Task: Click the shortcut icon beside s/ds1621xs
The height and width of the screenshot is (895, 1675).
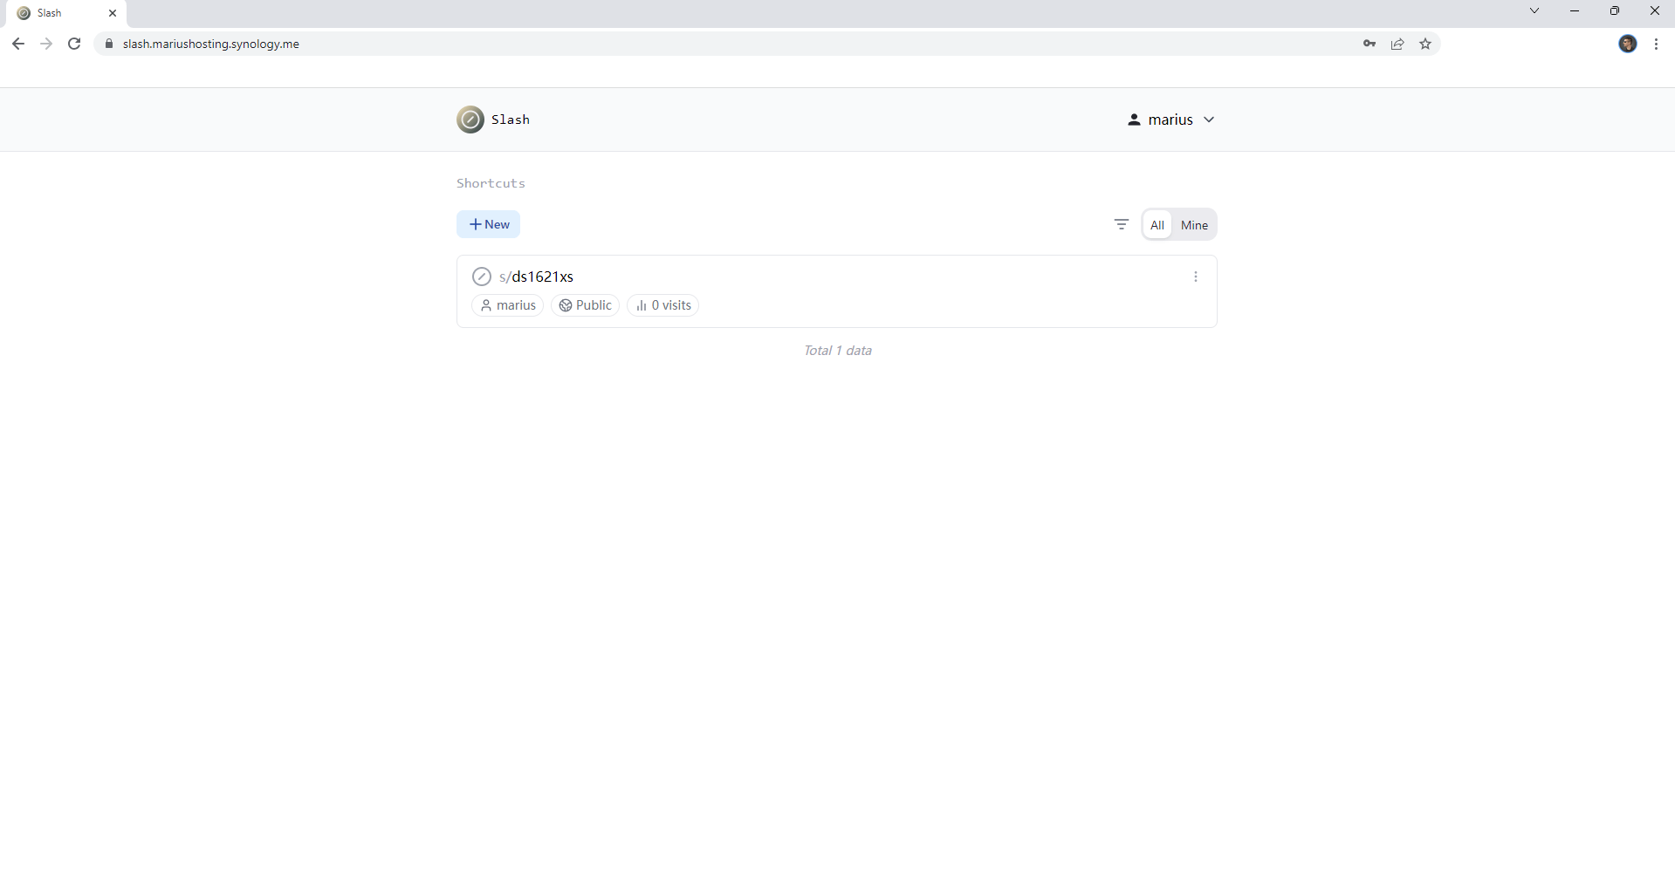Action: point(481,277)
